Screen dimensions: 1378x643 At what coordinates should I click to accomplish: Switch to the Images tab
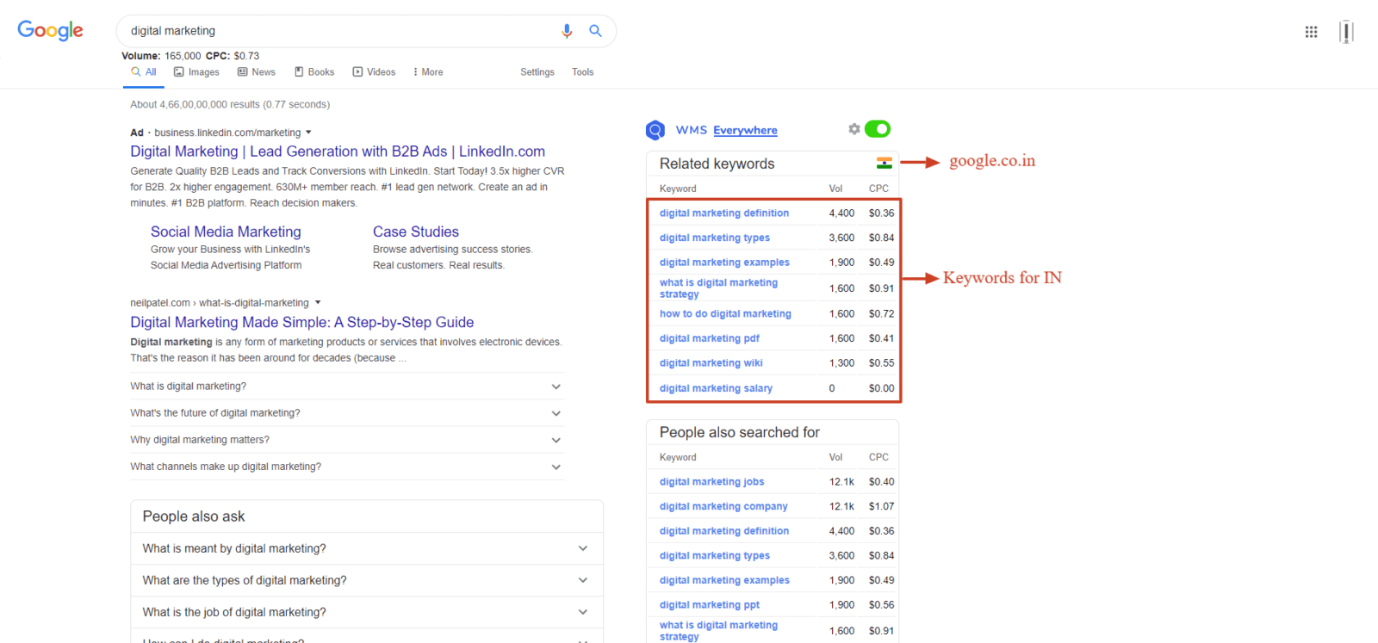click(x=197, y=72)
